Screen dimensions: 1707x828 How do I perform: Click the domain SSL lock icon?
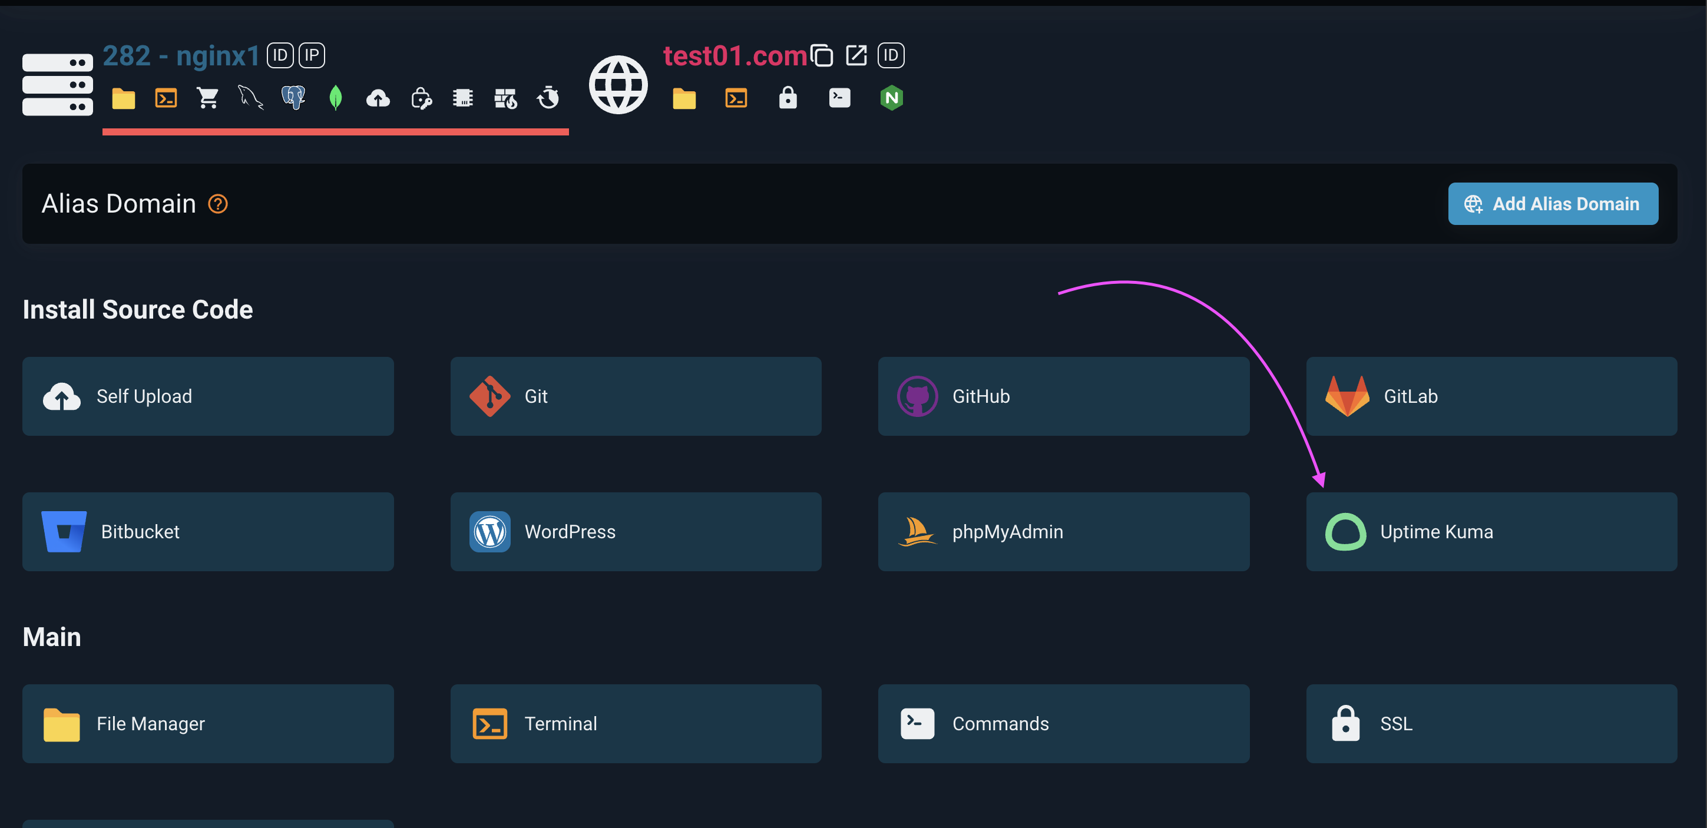coord(787,98)
